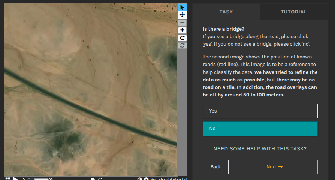The height and width of the screenshot is (180, 335).
Task: Switch to the second hollow frame dot
Action: click(x=100, y=179)
